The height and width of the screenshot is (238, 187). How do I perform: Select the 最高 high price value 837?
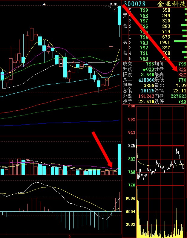[182, 75]
